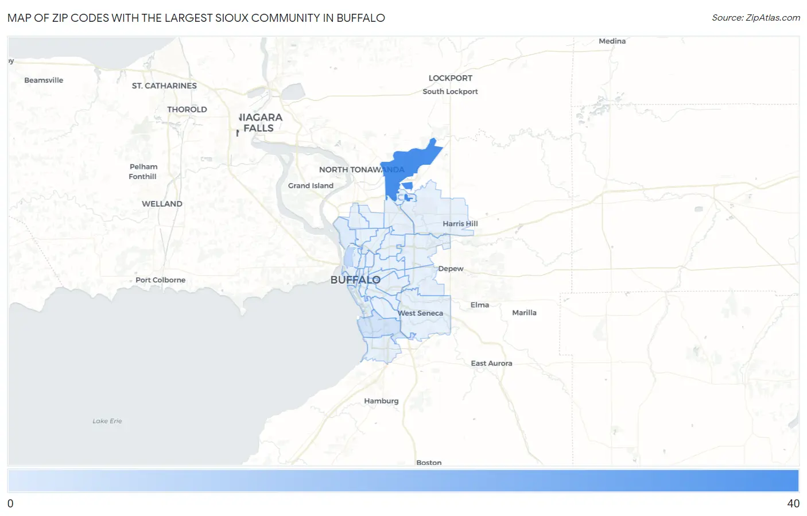Click the NORTH TONAWANDA label
This screenshot has width=807, height=516.
click(x=362, y=170)
